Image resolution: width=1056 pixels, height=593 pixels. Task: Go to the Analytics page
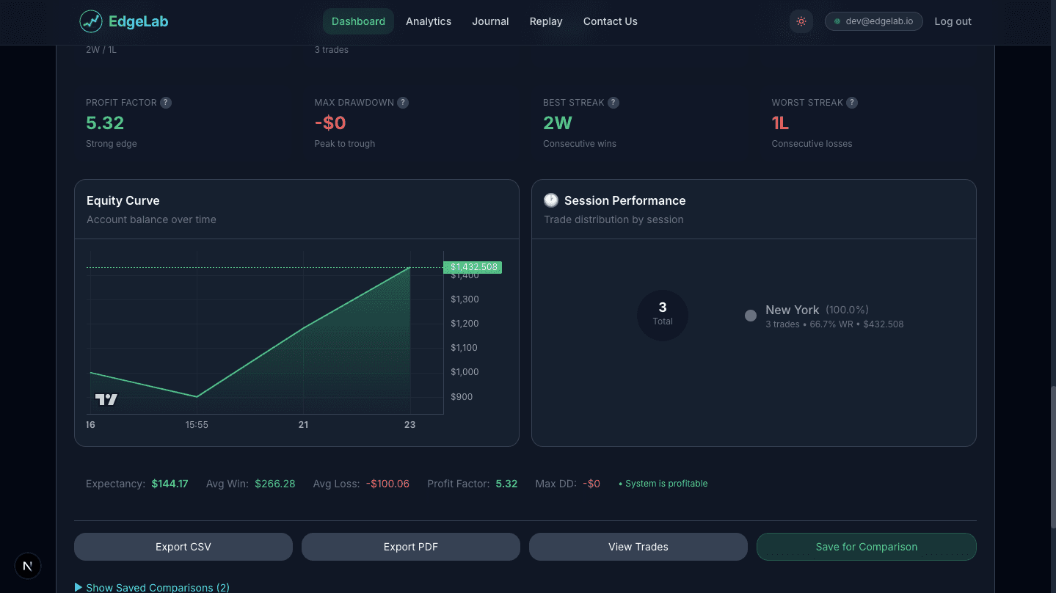coord(429,21)
